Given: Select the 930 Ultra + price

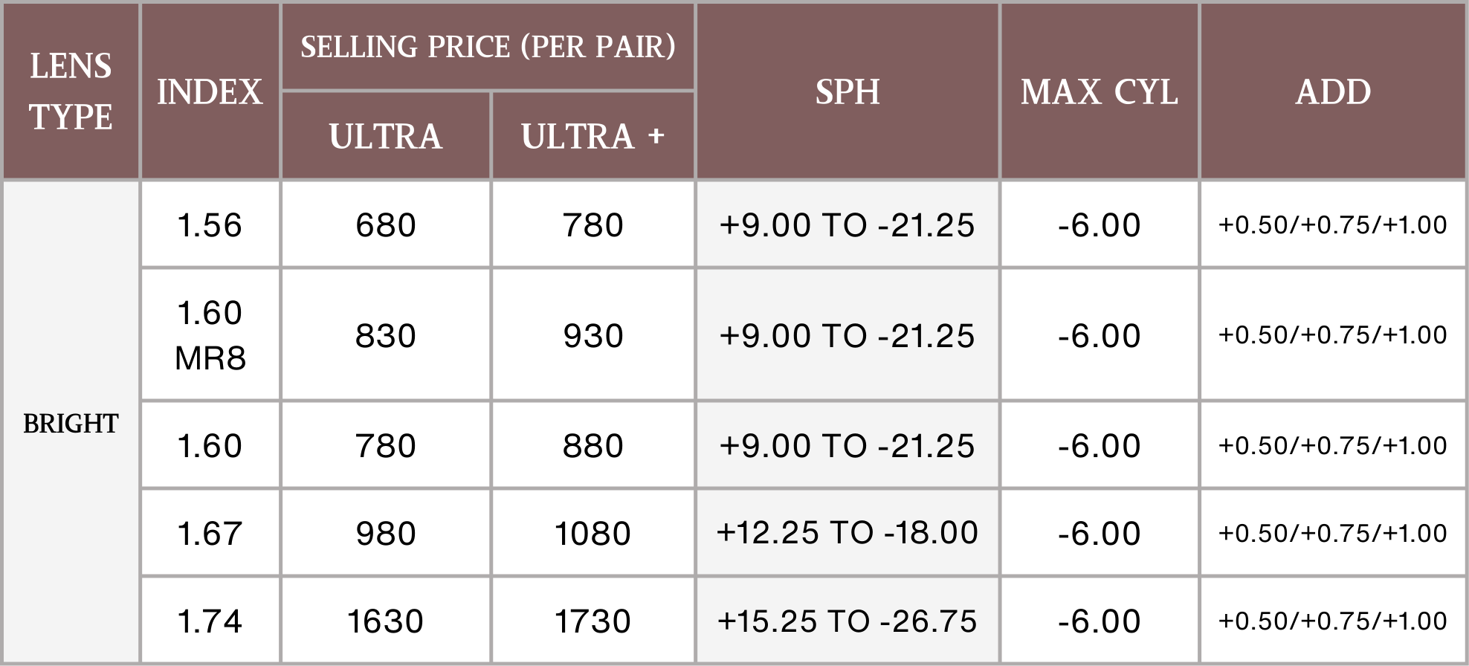Looking at the screenshot, I should tap(593, 334).
